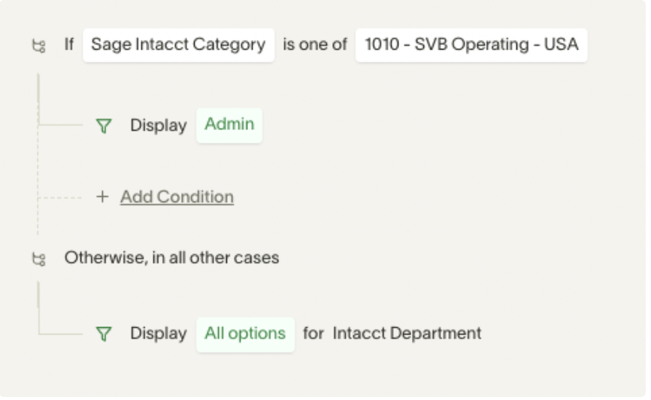
Task: Click the plus icon before Add Condition
Action: [x=102, y=197]
